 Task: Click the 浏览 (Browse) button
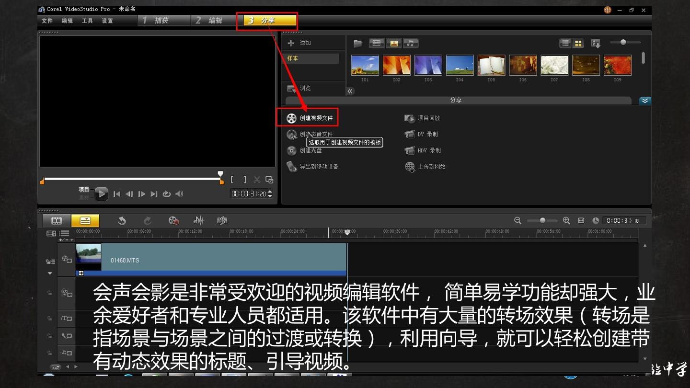[x=299, y=89]
